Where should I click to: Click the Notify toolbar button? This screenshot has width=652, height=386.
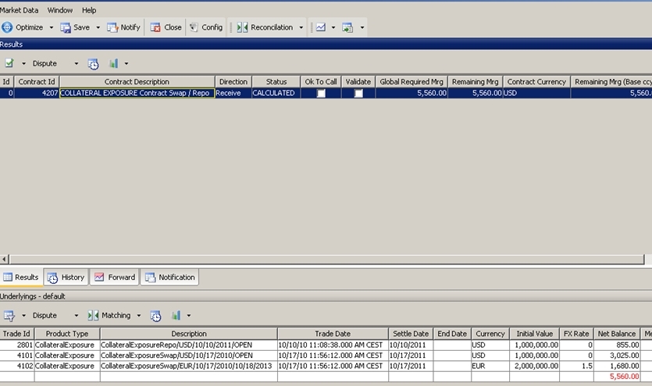coord(123,27)
